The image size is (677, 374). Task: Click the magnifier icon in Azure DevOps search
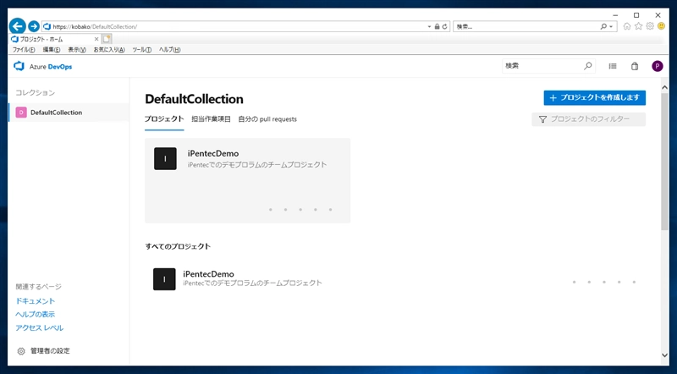(x=587, y=66)
